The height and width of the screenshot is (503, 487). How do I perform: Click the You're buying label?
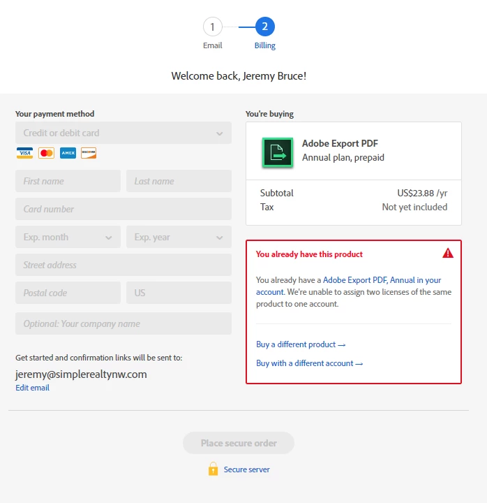(269, 114)
